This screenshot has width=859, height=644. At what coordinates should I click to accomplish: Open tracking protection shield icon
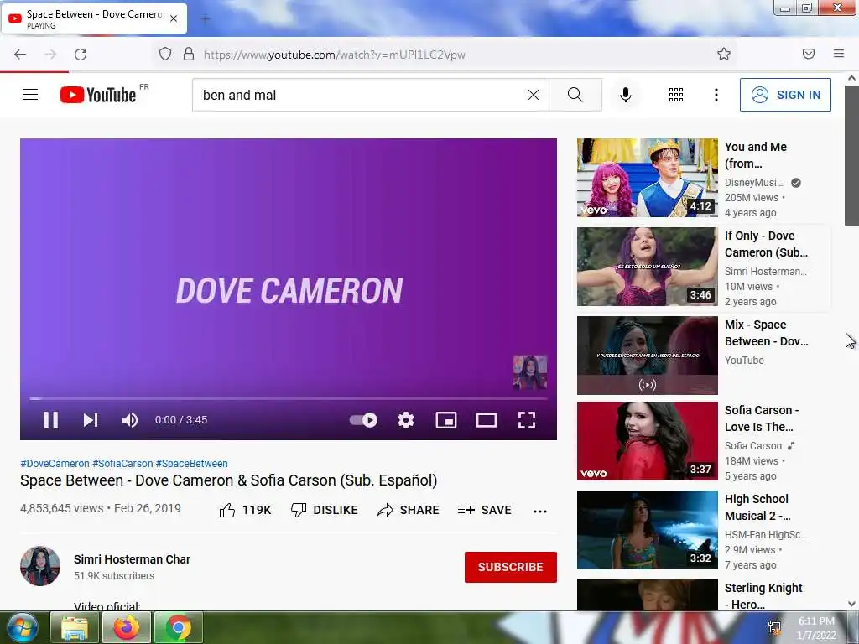tap(165, 54)
